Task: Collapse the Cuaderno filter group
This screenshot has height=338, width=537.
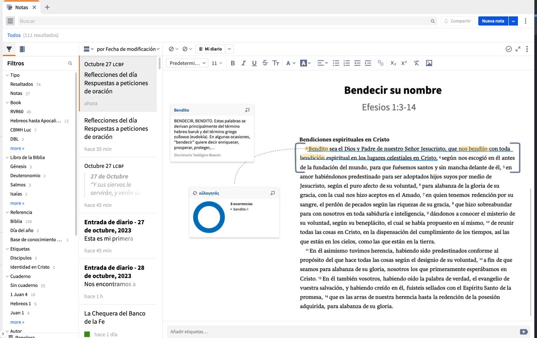Action: pos(7,276)
